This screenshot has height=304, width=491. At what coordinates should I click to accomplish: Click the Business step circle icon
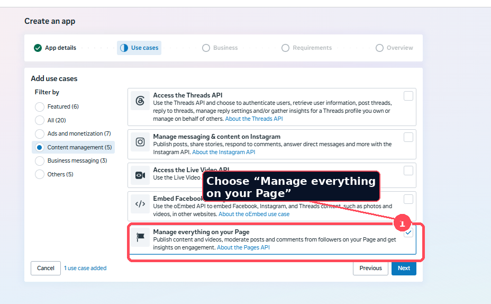[206, 48]
